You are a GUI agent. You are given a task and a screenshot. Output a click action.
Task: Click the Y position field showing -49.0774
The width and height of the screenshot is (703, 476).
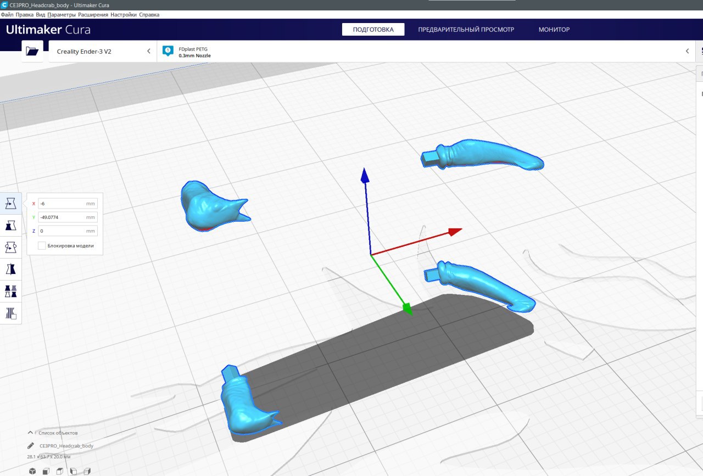(x=68, y=217)
